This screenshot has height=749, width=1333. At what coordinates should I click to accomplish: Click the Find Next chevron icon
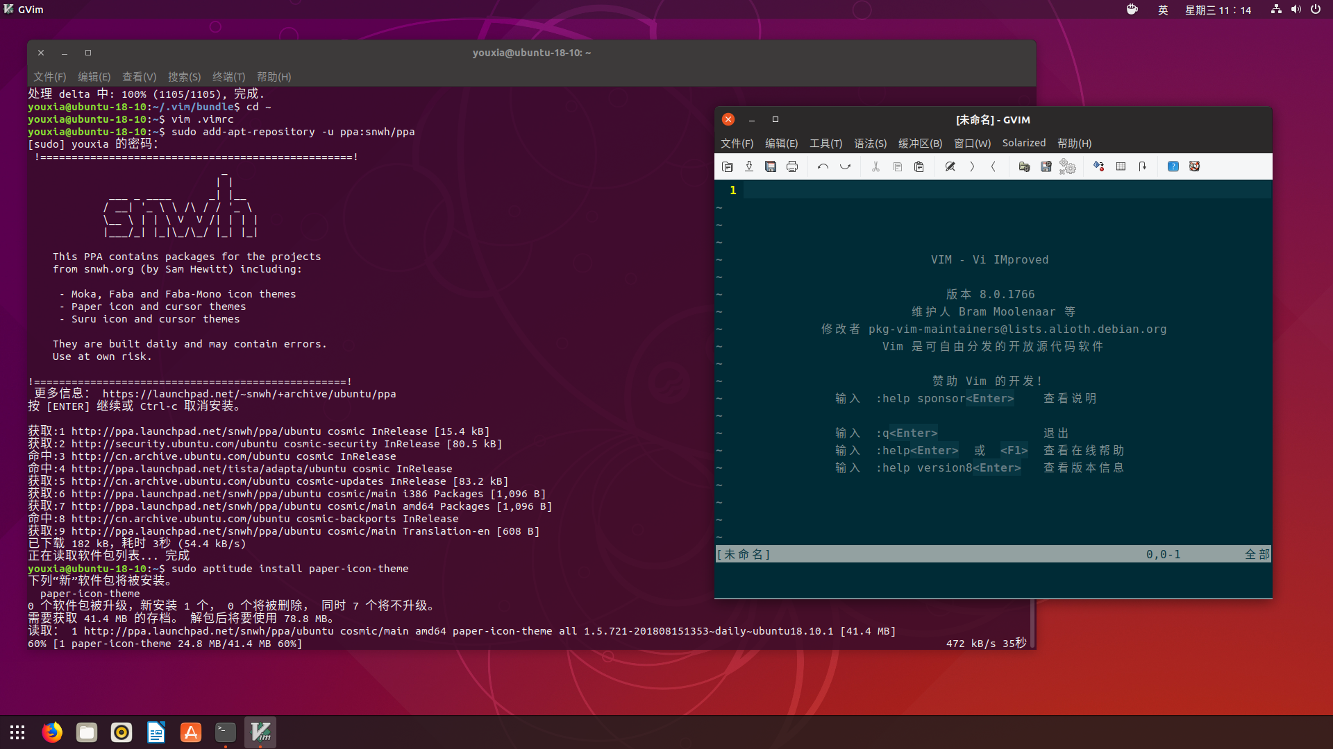[x=972, y=166]
